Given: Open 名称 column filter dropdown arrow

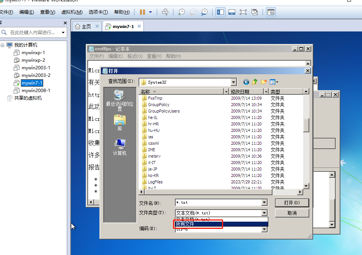Looking at the screenshot, I should click(226, 92).
